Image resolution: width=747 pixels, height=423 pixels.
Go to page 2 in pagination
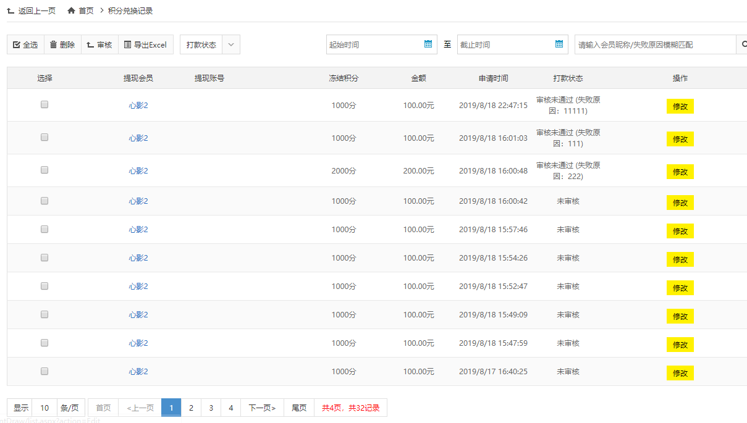(191, 408)
